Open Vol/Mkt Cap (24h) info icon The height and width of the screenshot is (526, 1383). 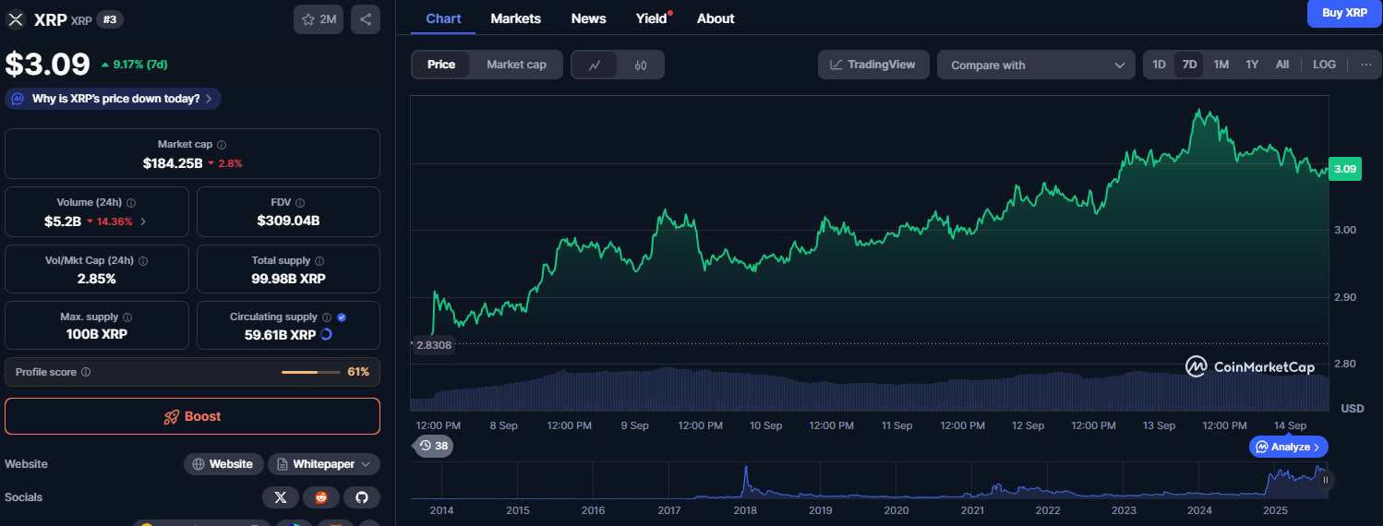[x=143, y=260]
